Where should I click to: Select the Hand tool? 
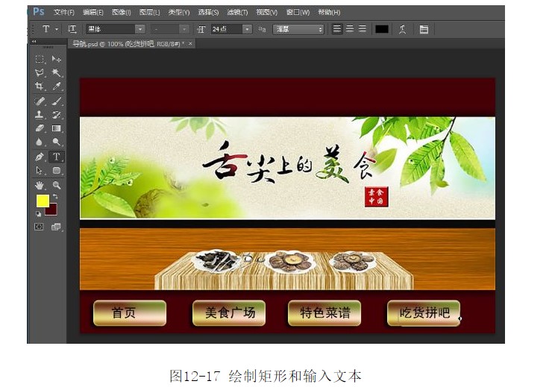click(40, 184)
